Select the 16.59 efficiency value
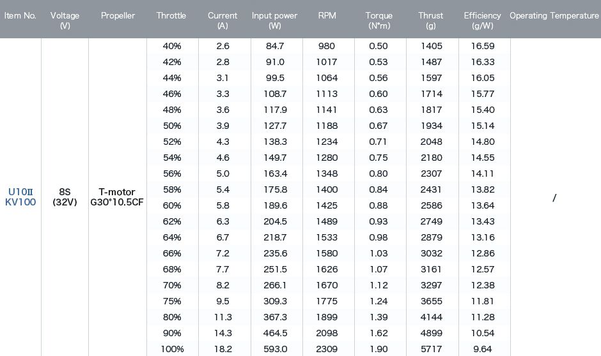Viewport: 601px width, 356px height. pyautogui.click(x=483, y=47)
